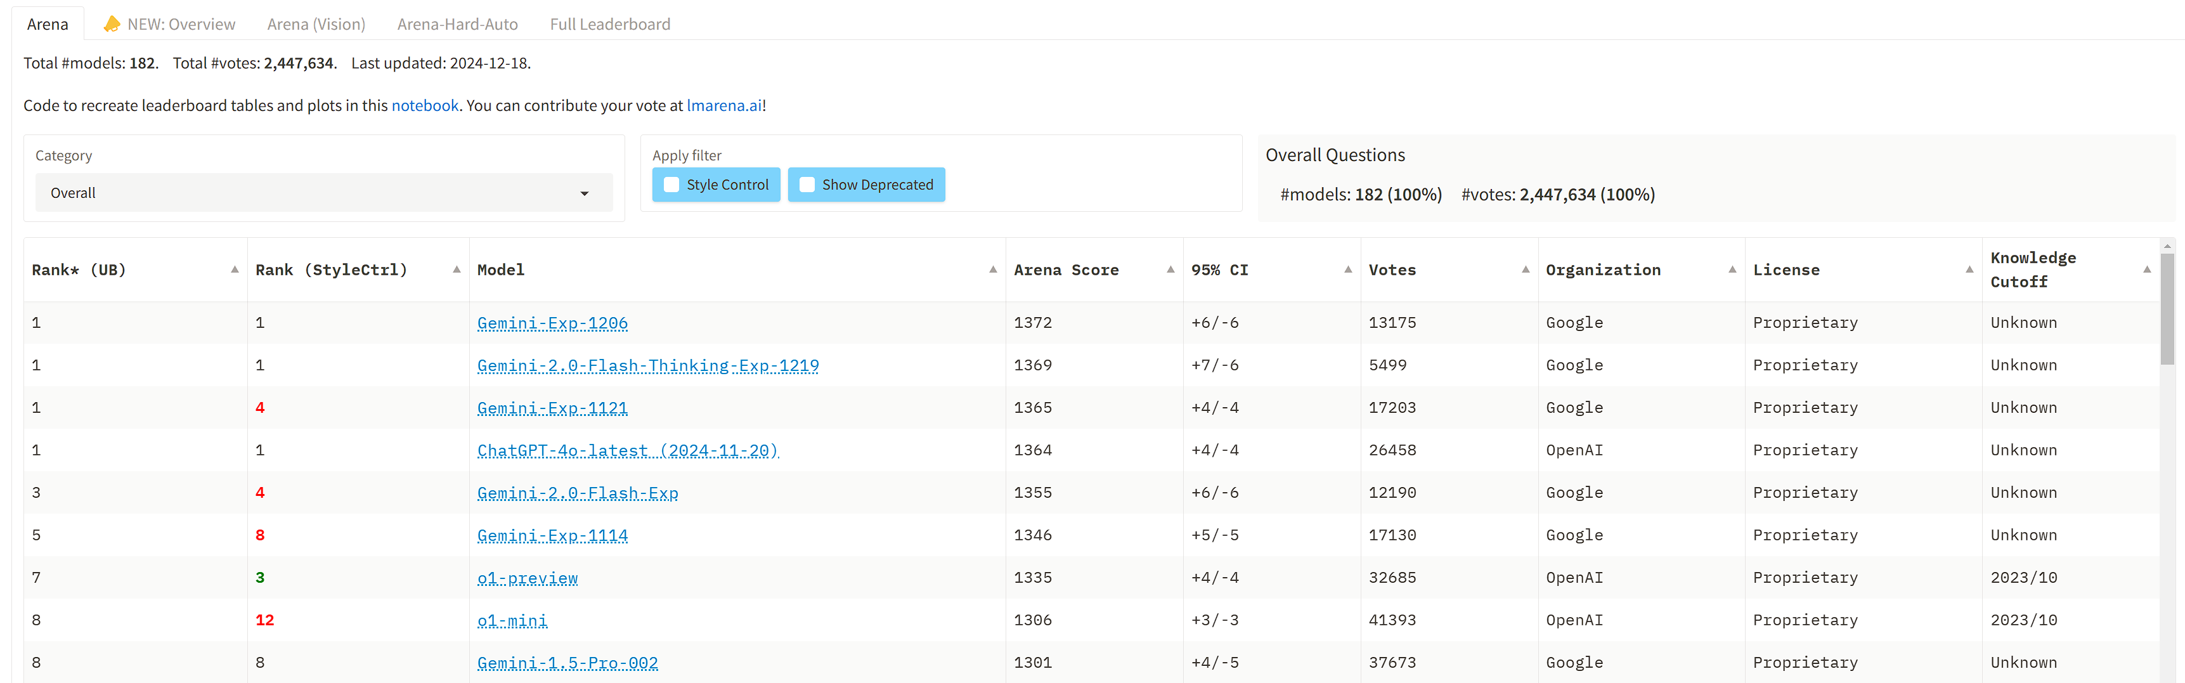This screenshot has height=683, width=2185.
Task: Click the Category dropdown arrow
Action: (585, 193)
